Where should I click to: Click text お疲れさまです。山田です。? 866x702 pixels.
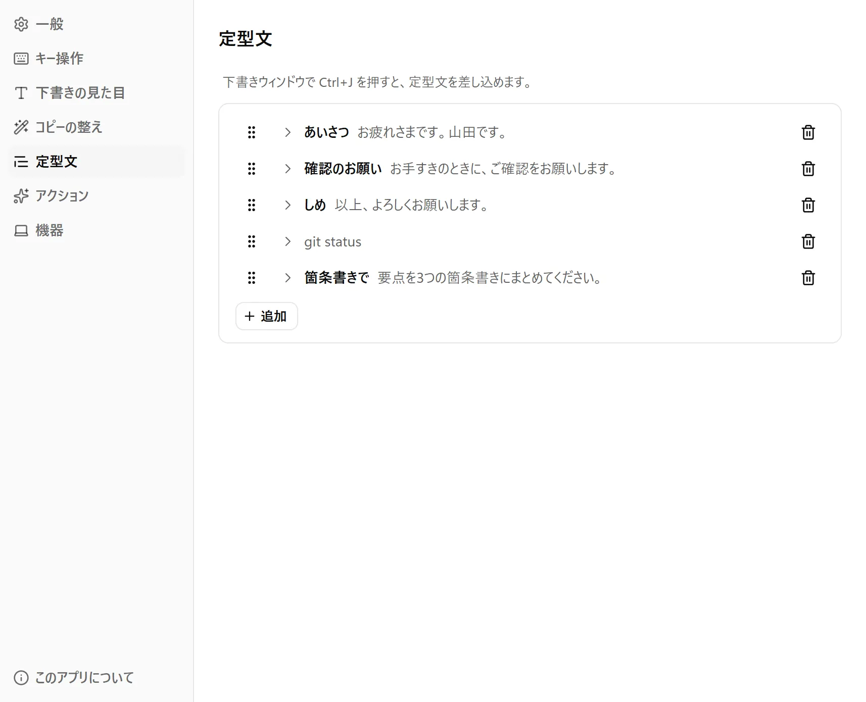pos(432,132)
